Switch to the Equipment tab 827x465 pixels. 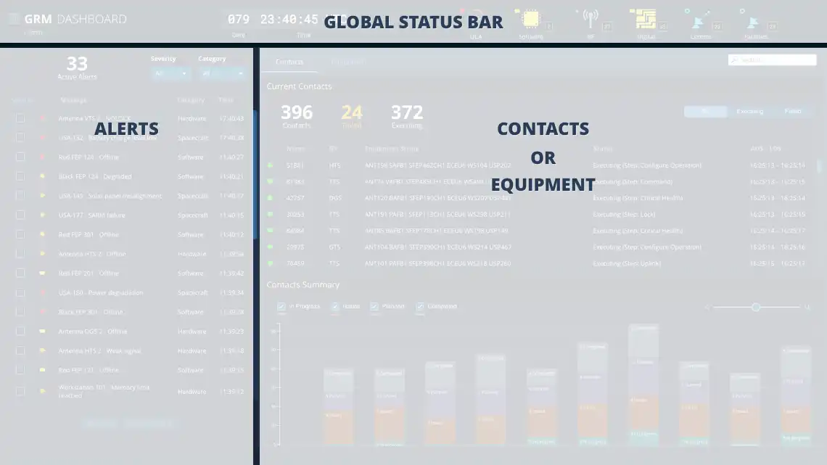(347, 62)
